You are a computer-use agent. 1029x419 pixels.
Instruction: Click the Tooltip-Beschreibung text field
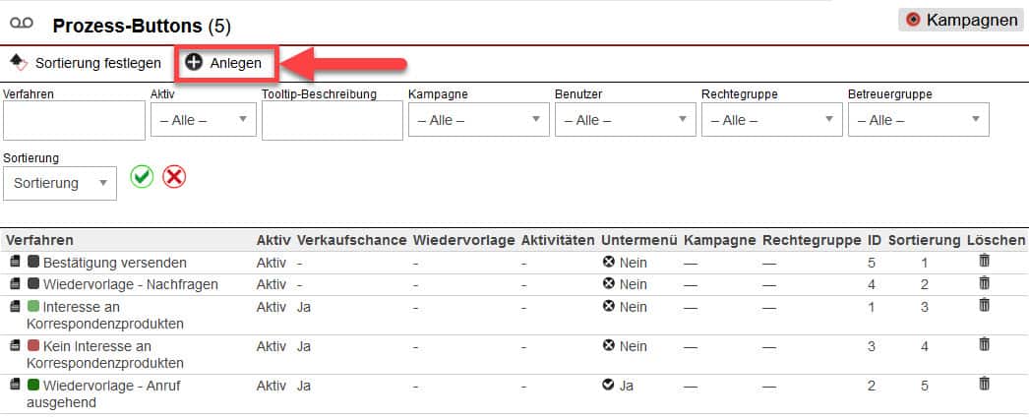coord(332,120)
